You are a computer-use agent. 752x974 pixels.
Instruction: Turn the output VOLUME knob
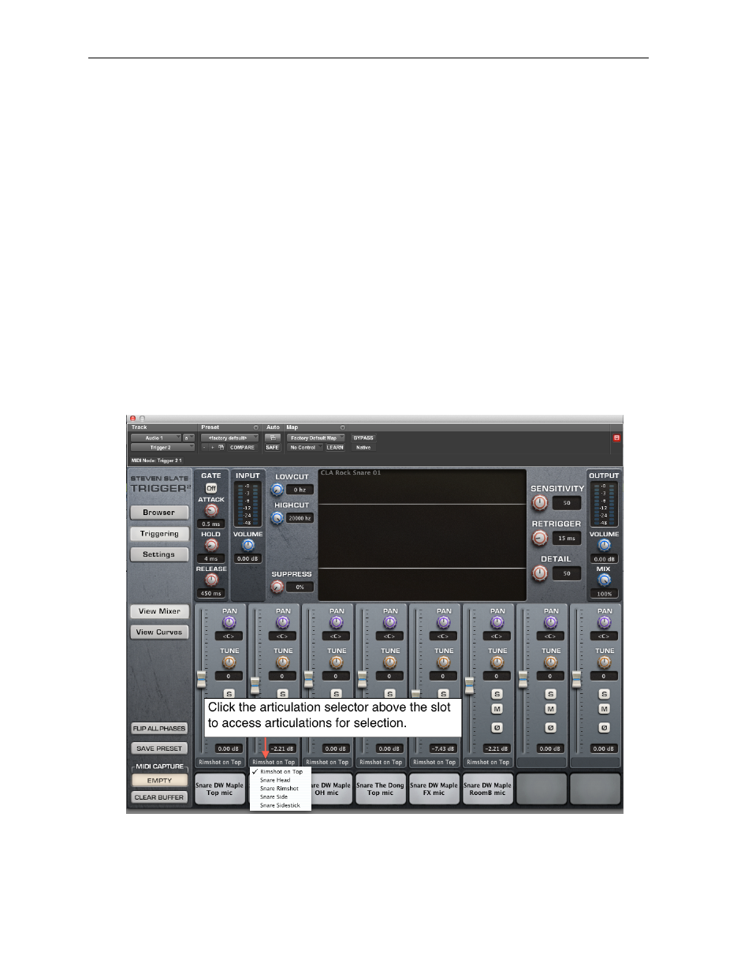pyautogui.click(x=604, y=545)
